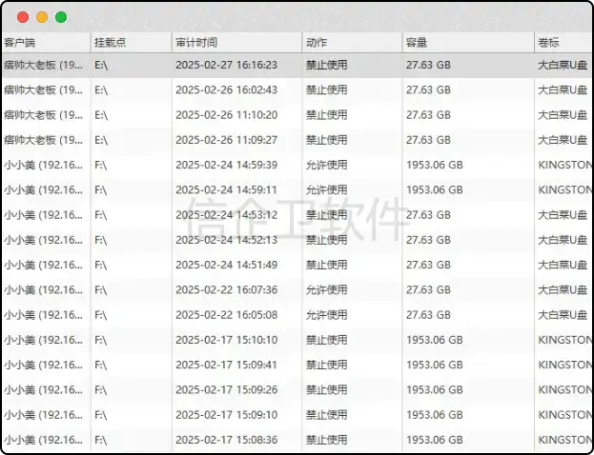Viewport: 594px width, 455px height.
Task: Click KINGSTON label in the 15:08:36 row
Action: click(x=564, y=440)
